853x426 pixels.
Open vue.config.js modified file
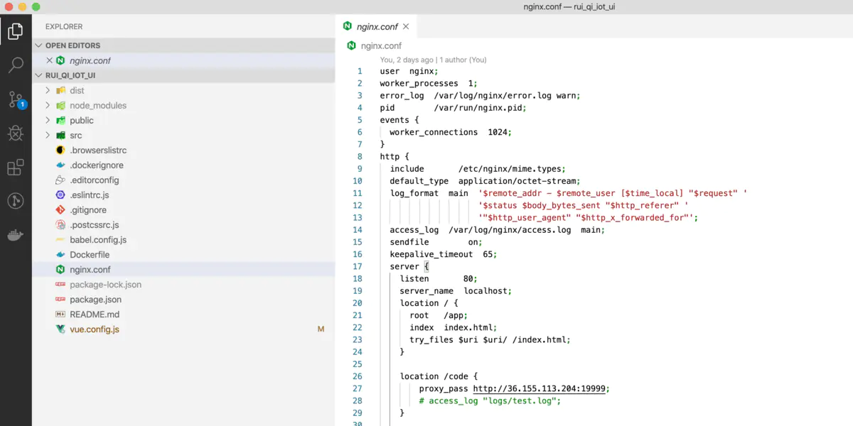(94, 329)
